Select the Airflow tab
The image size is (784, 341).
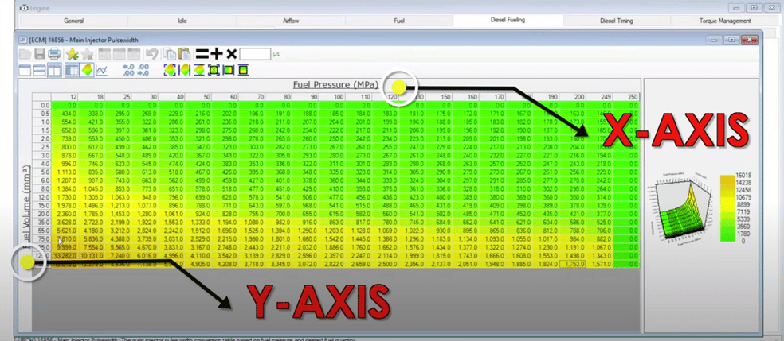click(x=291, y=21)
